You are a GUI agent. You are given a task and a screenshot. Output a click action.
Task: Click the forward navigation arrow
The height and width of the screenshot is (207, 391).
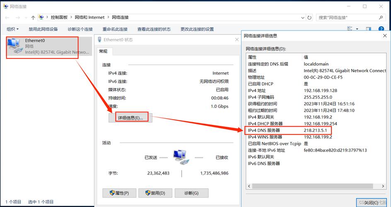coord(18,17)
